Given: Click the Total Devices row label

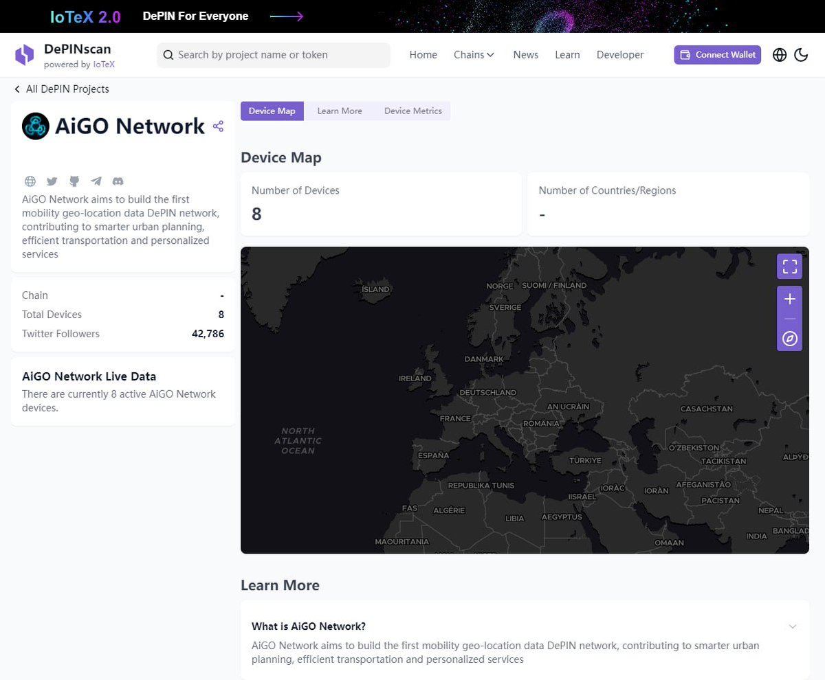Looking at the screenshot, I should tap(52, 315).
